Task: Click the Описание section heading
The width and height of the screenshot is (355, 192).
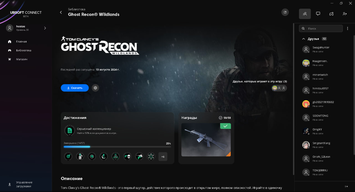Action: point(72,178)
